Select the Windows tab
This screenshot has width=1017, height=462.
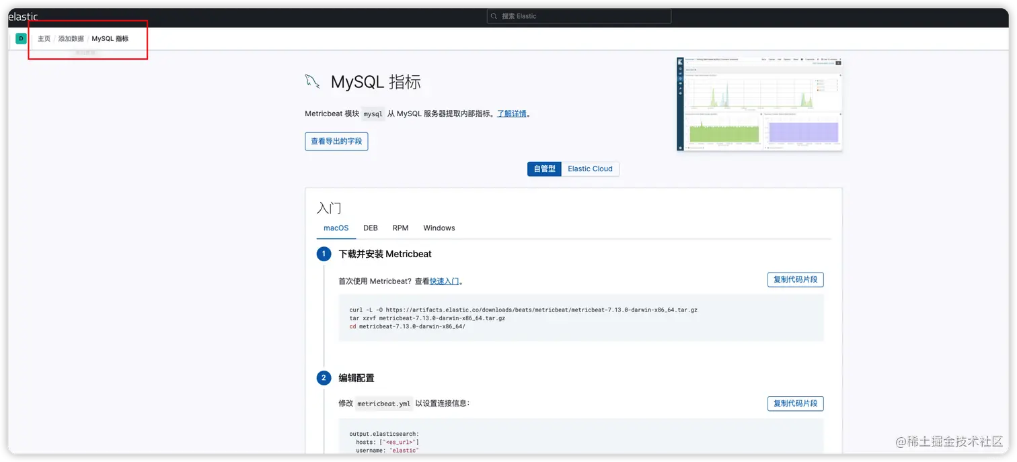(x=439, y=228)
